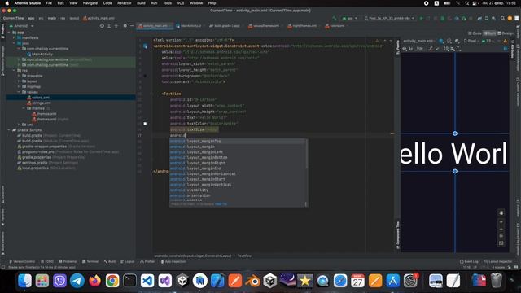Open the Android project view dropdown
The width and height of the screenshot is (521, 293).
coord(22,26)
